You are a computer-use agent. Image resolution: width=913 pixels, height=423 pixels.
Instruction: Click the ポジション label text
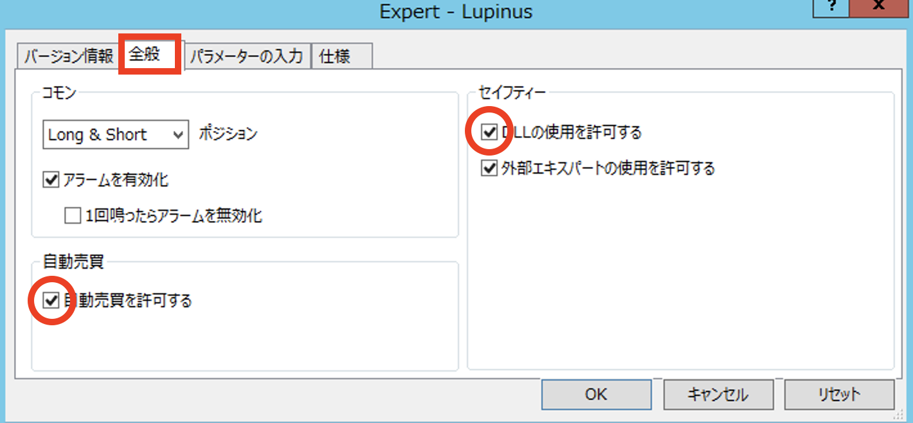pos(228,134)
